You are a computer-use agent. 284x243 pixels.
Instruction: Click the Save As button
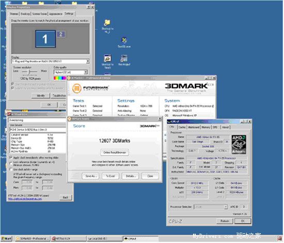click(x=90, y=176)
